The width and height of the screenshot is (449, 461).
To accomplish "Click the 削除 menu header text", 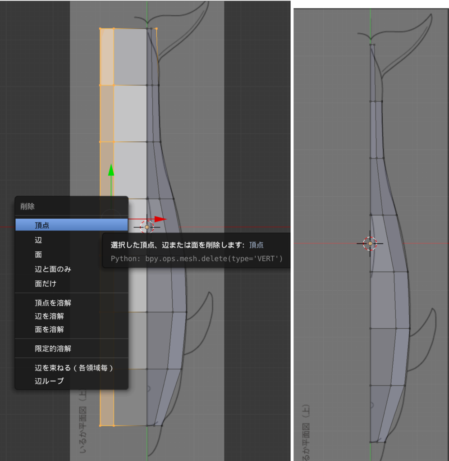I will pyautogui.click(x=27, y=206).
